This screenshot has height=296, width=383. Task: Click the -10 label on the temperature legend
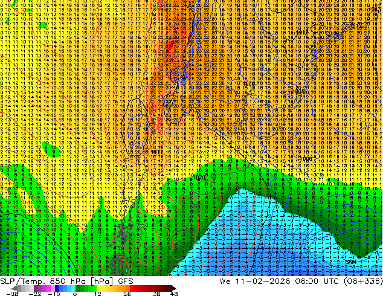click(x=54, y=294)
